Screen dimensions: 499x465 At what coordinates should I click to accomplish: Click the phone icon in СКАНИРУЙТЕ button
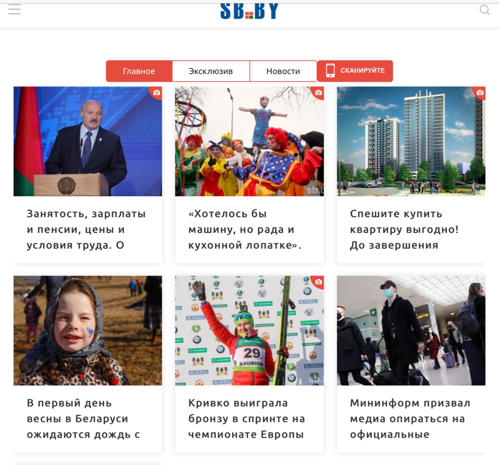(330, 70)
